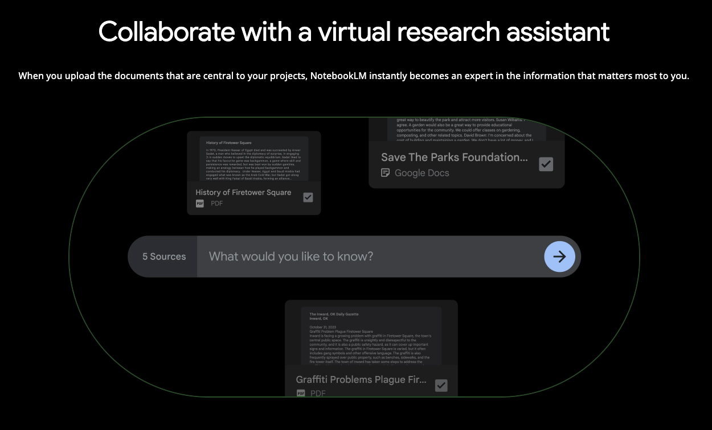The width and height of the screenshot is (712, 430).
Task: Click the subtitle sentence mentioning NotebookLM
Action: [354, 76]
